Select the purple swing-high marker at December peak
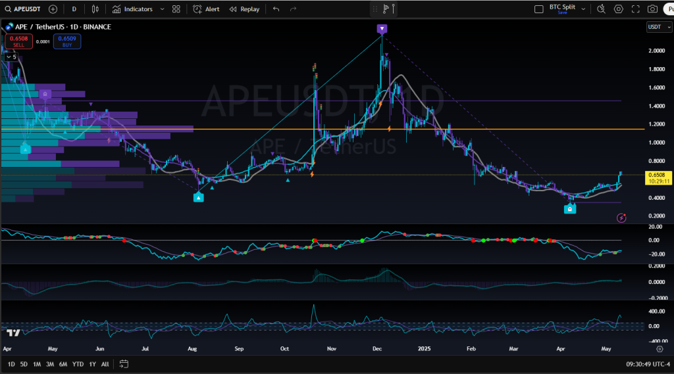 click(382, 29)
